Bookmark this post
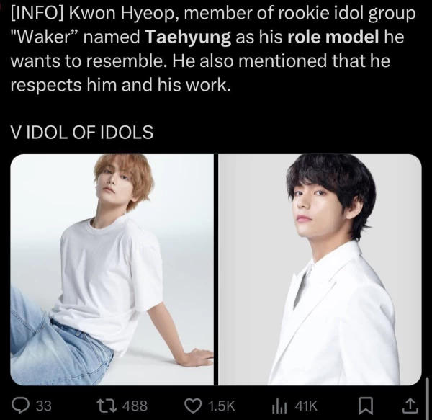This screenshot has width=432, height=420. (x=366, y=406)
